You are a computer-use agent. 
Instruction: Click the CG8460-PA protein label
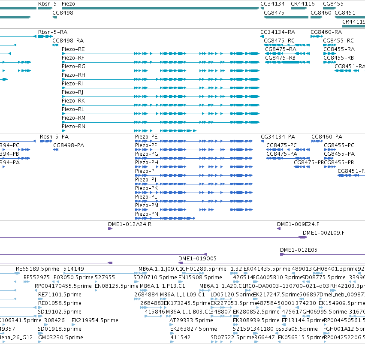click(327, 137)
